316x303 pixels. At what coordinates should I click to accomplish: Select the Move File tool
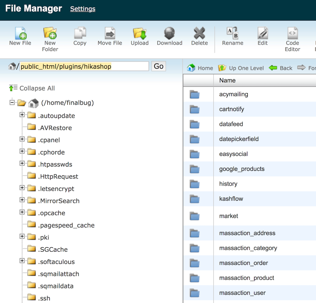(x=110, y=33)
